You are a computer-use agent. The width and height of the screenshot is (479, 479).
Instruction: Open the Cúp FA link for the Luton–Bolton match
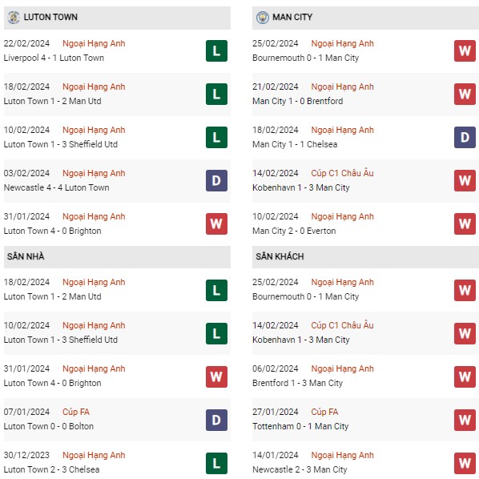76,412
